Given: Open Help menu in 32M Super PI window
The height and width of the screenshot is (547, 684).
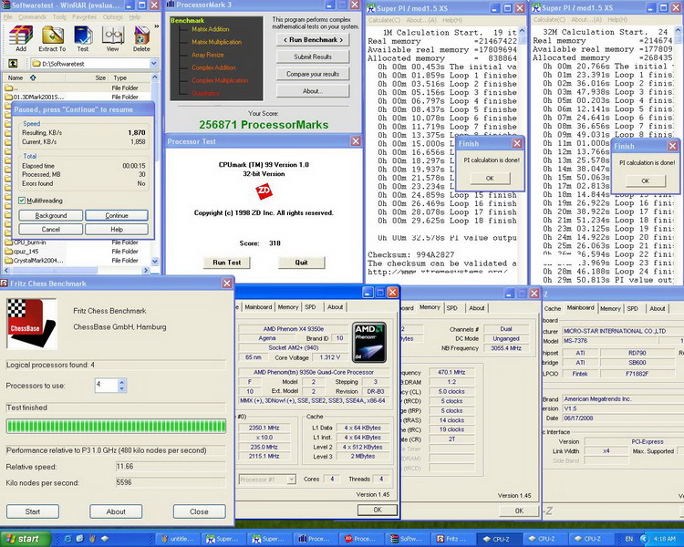Looking at the screenshot, I should [x=617, y=20].
